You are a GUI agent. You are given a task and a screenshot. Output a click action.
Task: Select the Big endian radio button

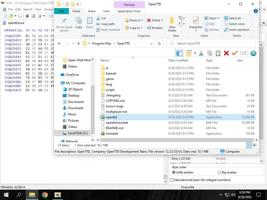click(219, 172)
